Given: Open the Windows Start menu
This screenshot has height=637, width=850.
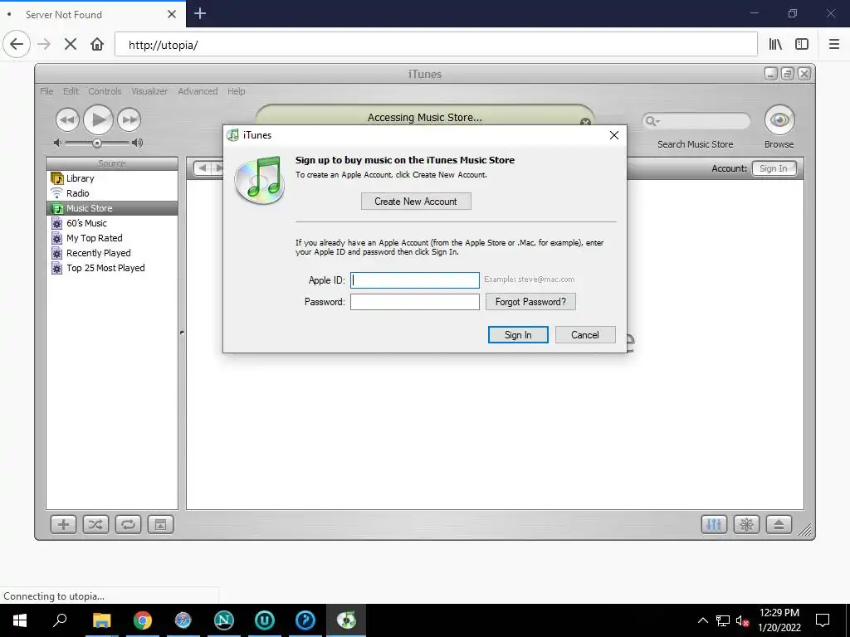Looking at the screenshot, I should 20,620.
